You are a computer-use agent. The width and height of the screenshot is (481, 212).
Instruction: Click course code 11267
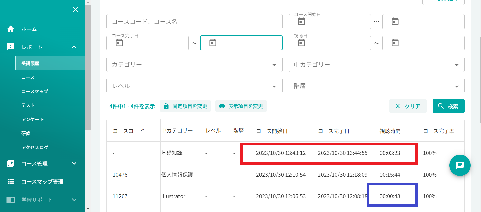click(120, 196)
